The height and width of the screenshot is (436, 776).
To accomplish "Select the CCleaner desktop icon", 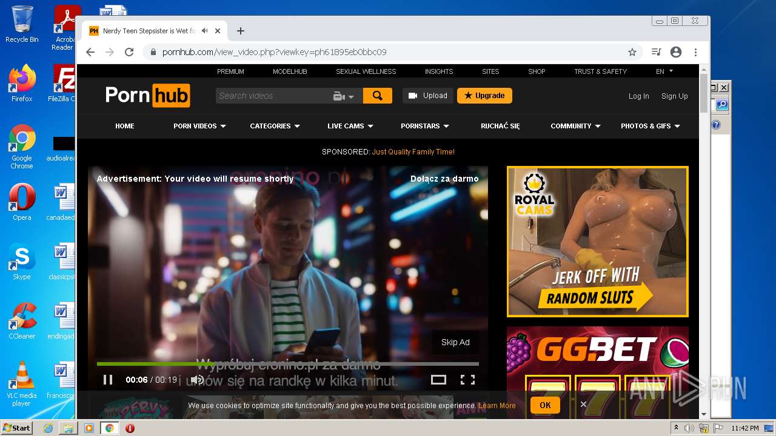I will pyautogui.click(x=22, y=321).
